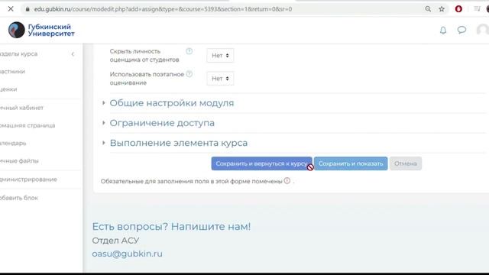The width and height of the screenshot is (489, 275).
Task: Click Сохранить и показать button
Action: 351,163
